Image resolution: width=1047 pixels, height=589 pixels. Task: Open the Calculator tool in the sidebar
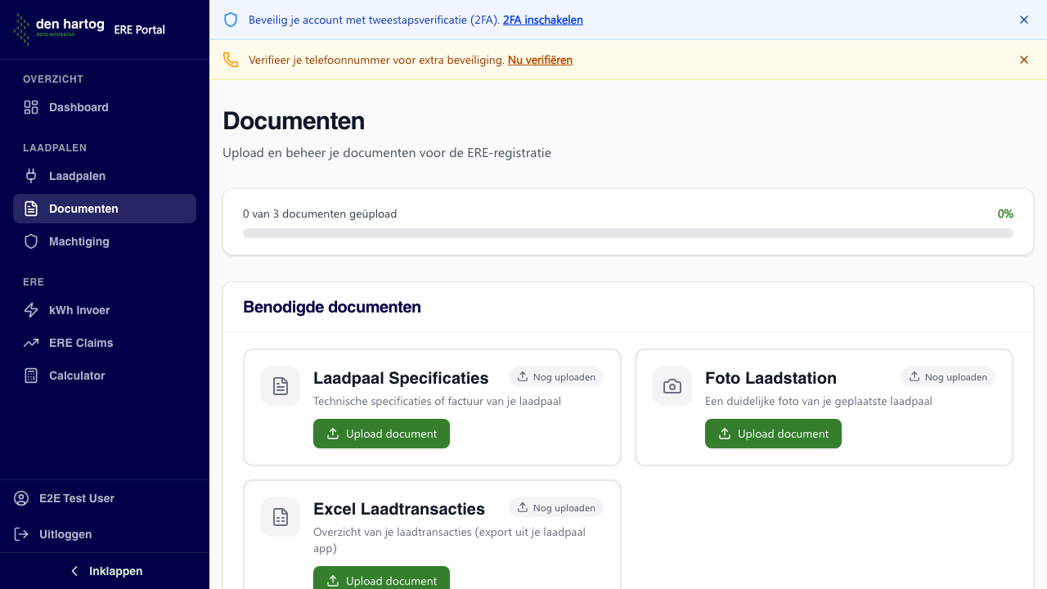[79, 375]
